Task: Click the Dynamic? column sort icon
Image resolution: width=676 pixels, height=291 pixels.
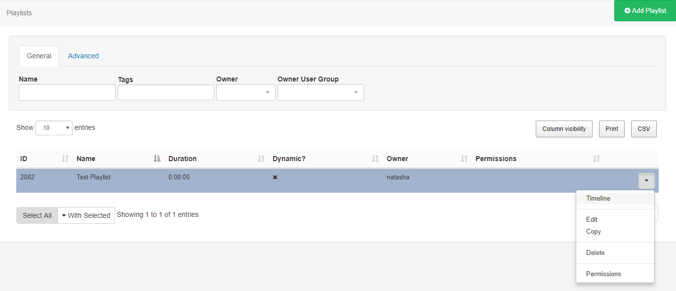Action: coord(375,159)
